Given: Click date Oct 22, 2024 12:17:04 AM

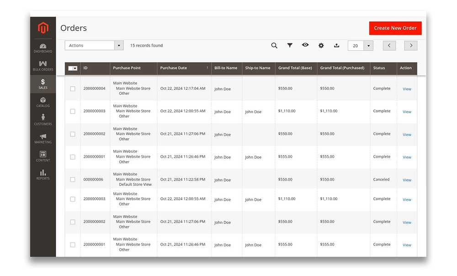Looking at the screenshot, I should [183, 89].
